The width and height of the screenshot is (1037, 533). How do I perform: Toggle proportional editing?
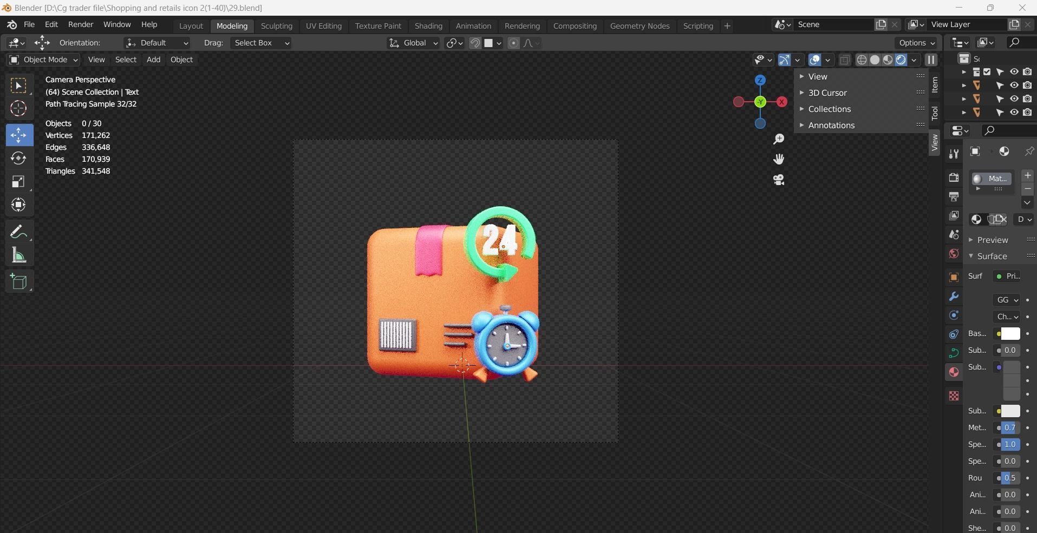tap(513, 43)
